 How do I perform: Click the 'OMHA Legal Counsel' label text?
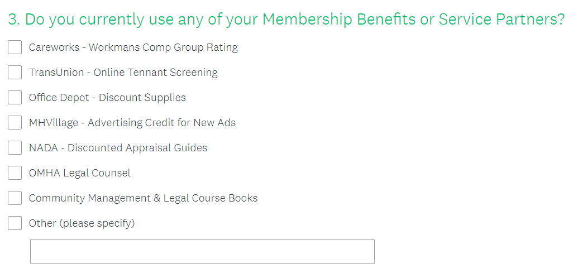point(80,173)
